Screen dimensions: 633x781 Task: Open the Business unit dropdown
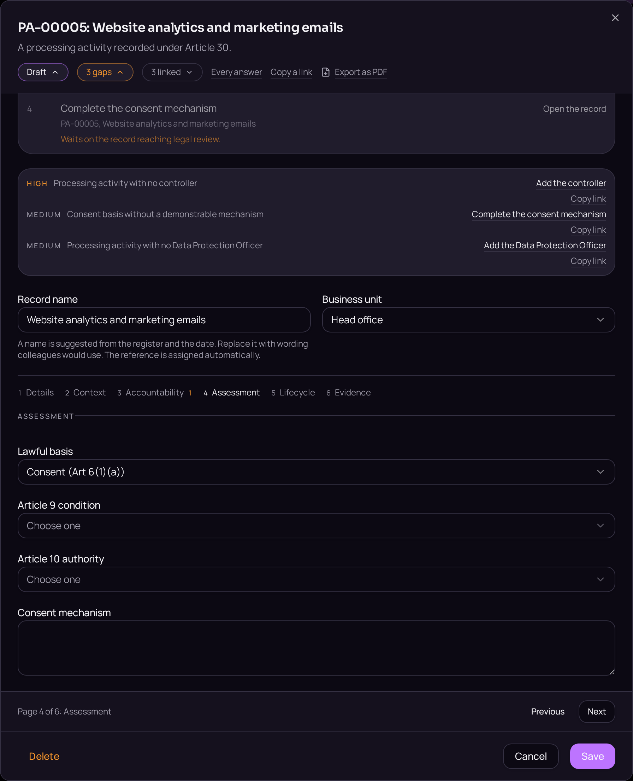tap(468, 320)
